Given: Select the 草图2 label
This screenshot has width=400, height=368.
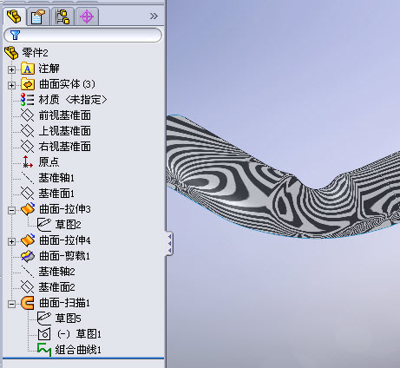Looking at the screenshot, I should 68,225.
